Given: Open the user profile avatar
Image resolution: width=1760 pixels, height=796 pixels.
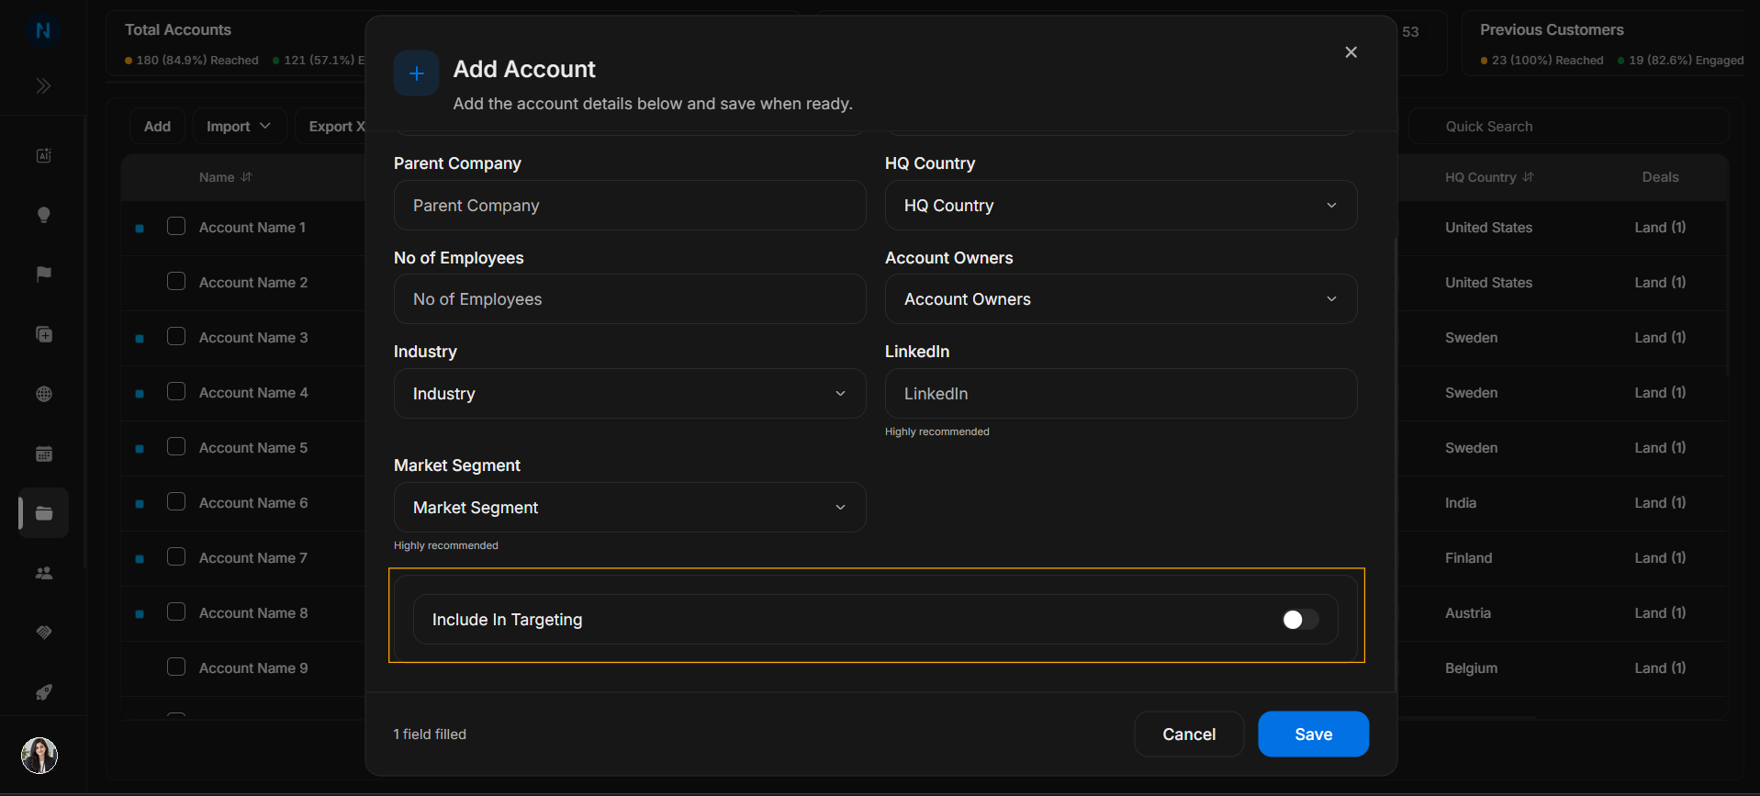Looking at the screenshot, I should (x=39, y=756).
